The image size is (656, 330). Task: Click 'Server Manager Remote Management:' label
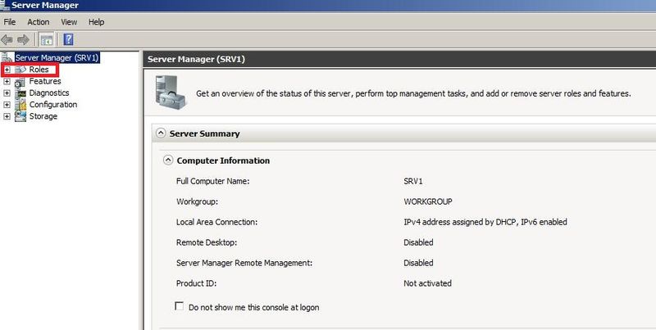click(244, 263)
